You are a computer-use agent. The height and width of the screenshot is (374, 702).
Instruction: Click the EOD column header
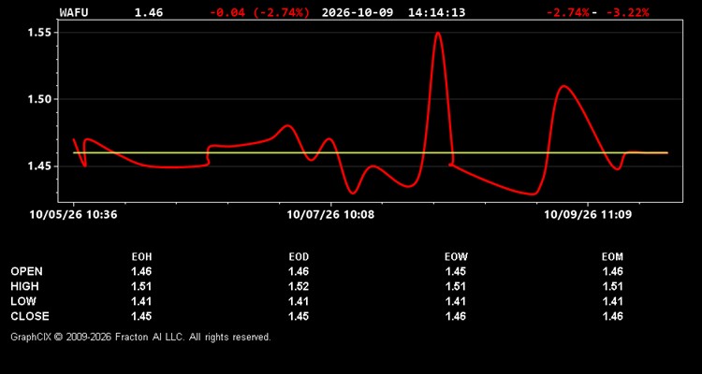click(299, 257)
